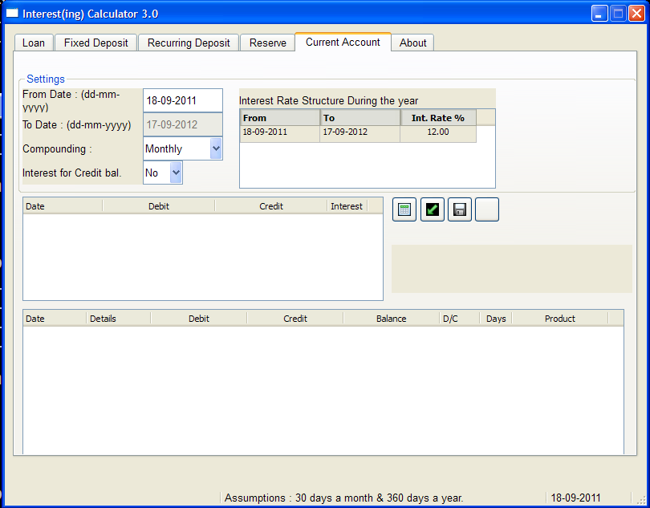Open the Fixed Deposit tab

(95, 43)
